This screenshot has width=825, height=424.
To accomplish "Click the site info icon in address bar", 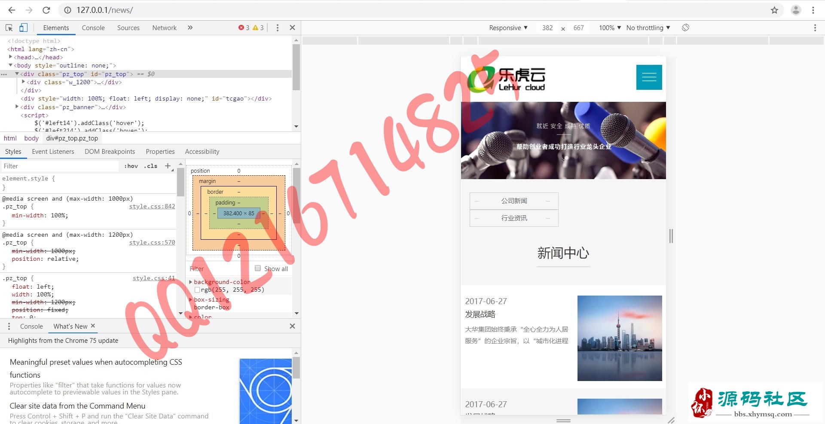I will click(67, 10).
